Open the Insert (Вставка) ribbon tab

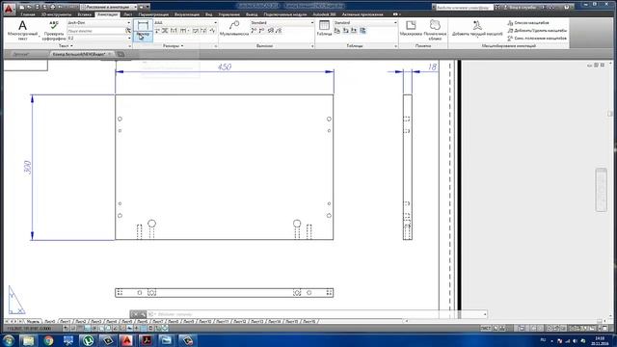click(84, 14)
